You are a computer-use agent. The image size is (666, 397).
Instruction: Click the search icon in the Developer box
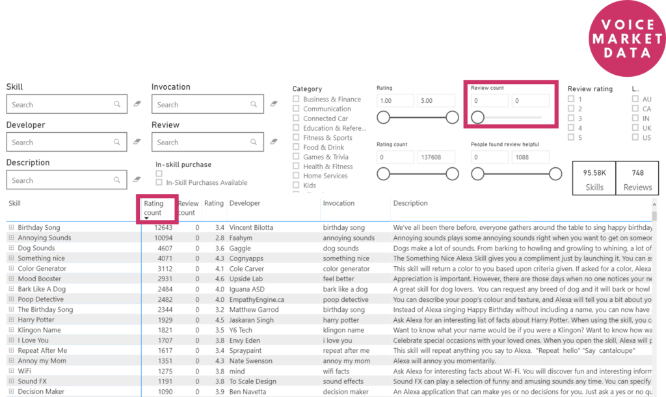click(117, 142)
